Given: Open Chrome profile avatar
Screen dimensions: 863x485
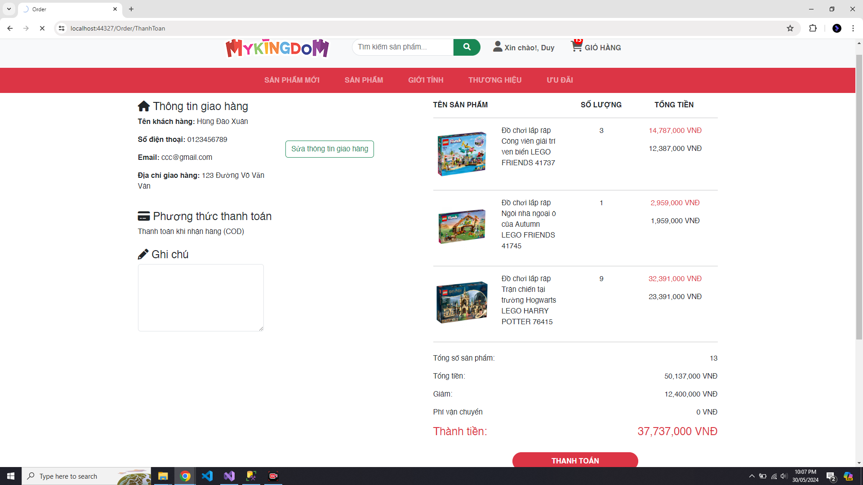Looking at the screenshot, I should (x=837, y=28).
